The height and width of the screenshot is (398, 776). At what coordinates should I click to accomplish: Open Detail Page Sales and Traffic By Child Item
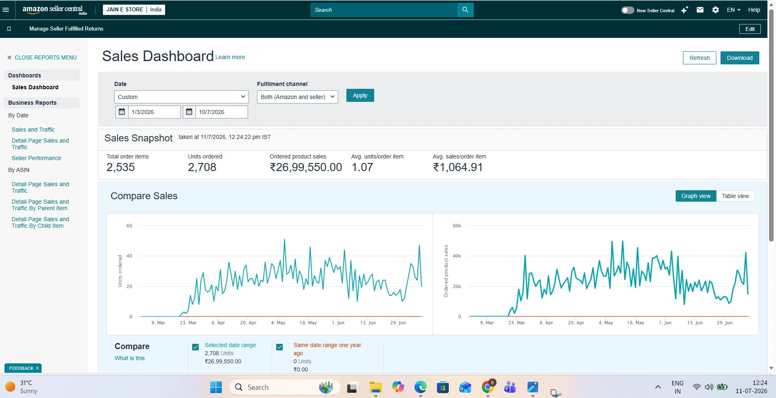pyautogui.click(x=40, y=222)
